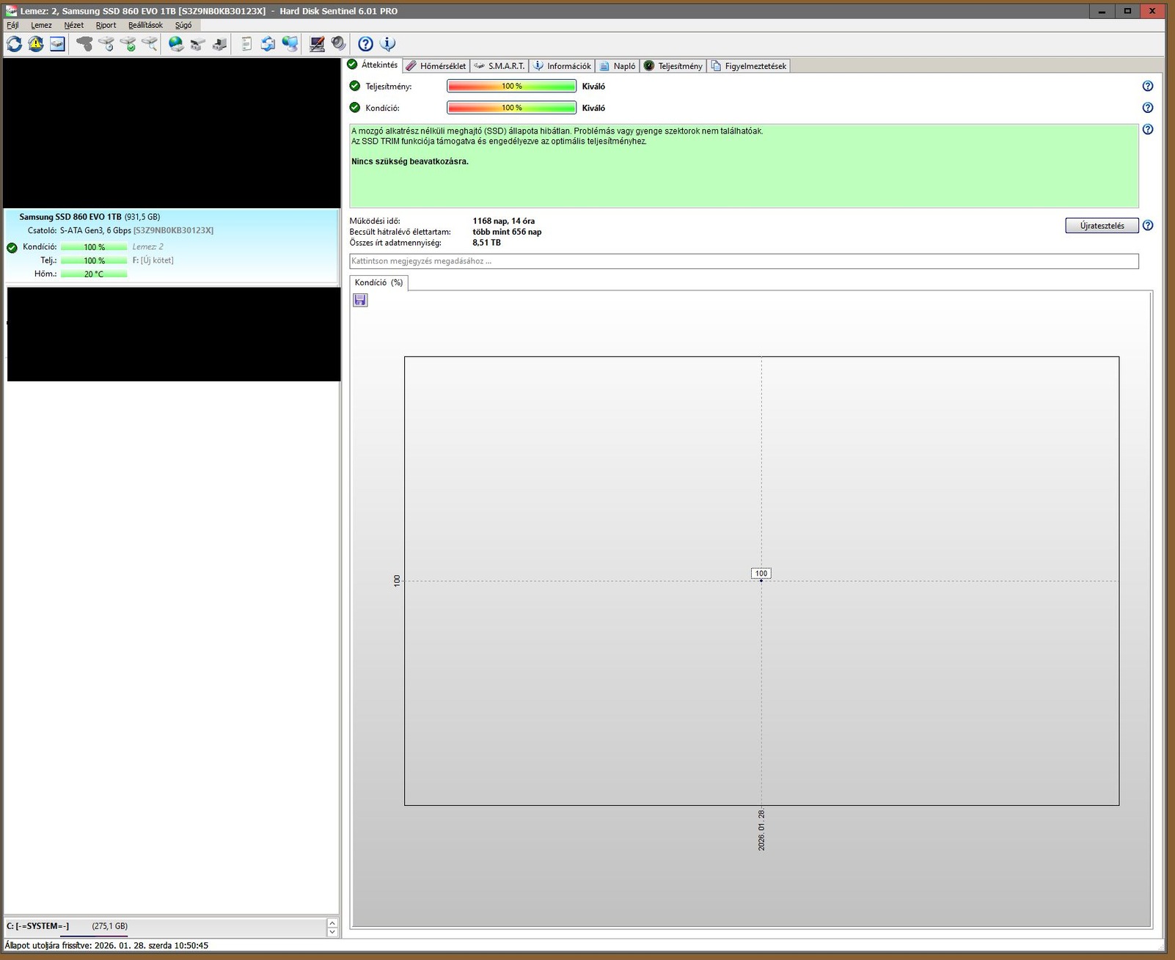Screen dimensions: 1175x960
Task: Open the S.M.A.R.T. tab
Action: point(499,66)
